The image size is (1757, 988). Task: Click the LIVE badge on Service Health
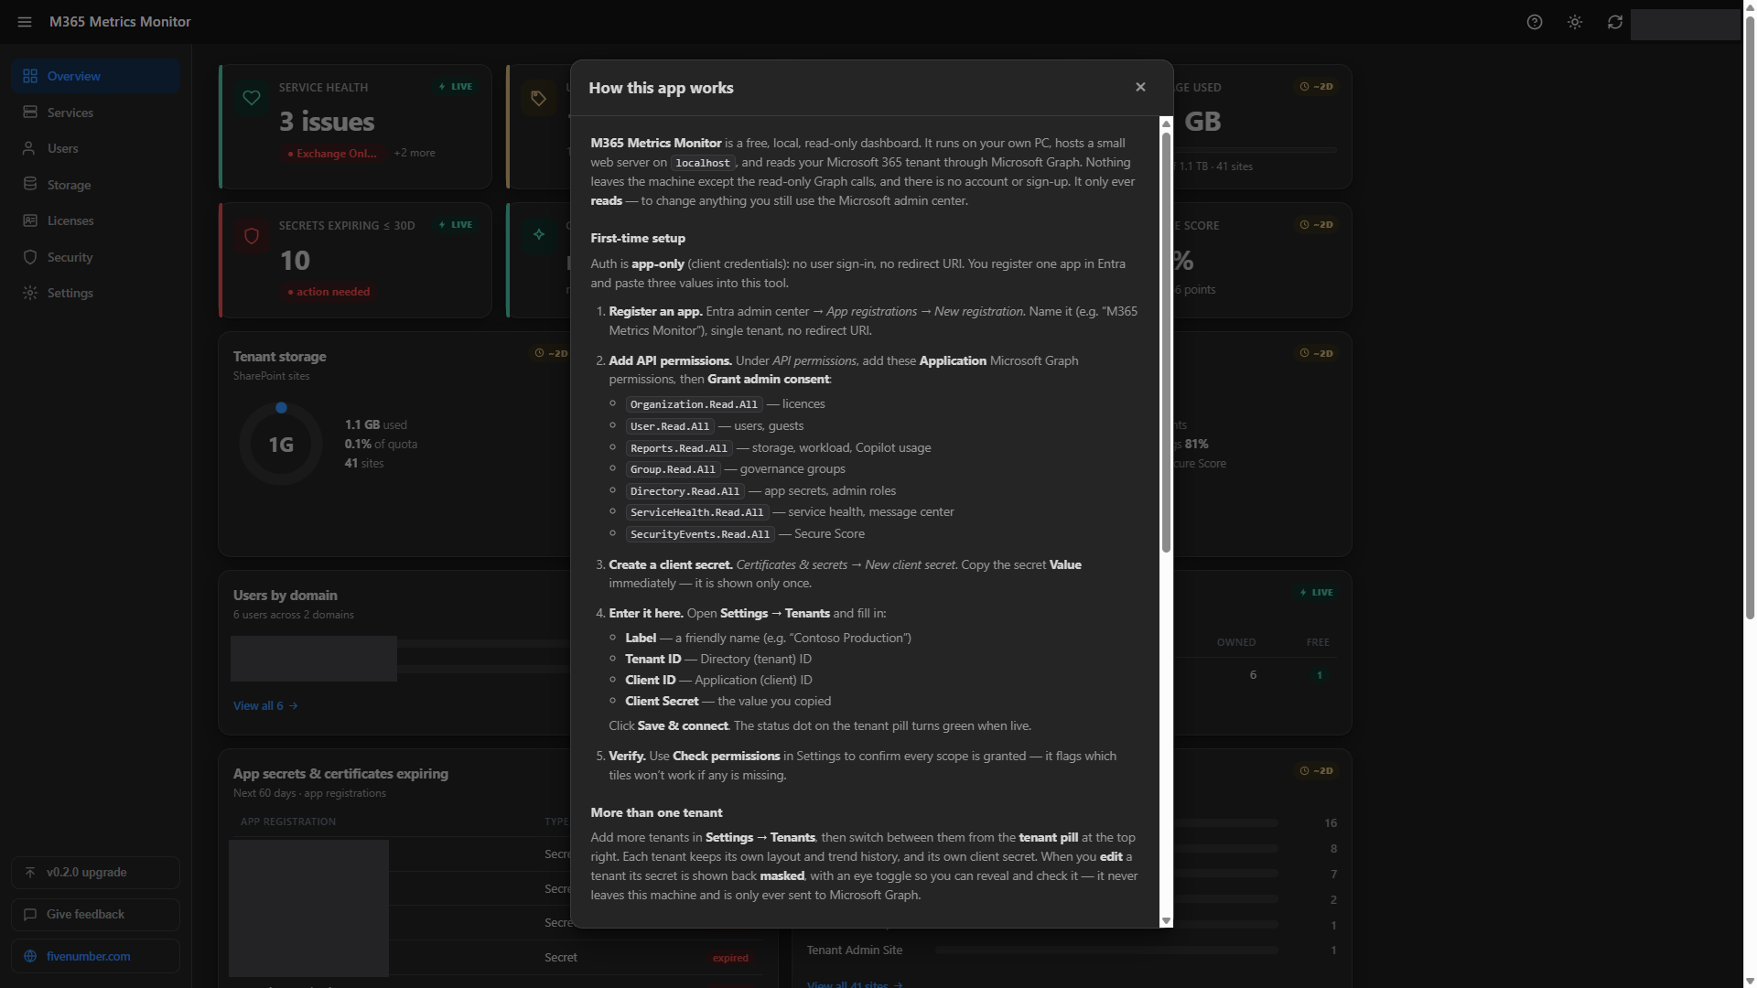point(456,87)
